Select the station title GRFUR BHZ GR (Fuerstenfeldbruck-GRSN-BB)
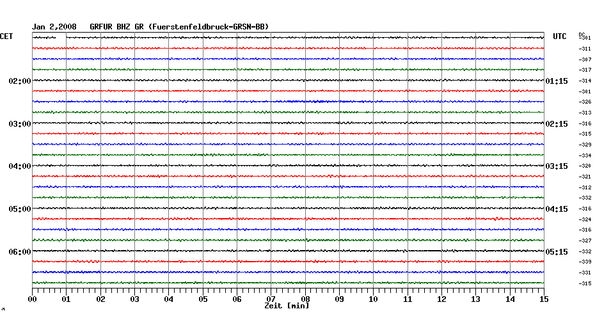This screenshot has width=595, height=316. tap(179, 27)
